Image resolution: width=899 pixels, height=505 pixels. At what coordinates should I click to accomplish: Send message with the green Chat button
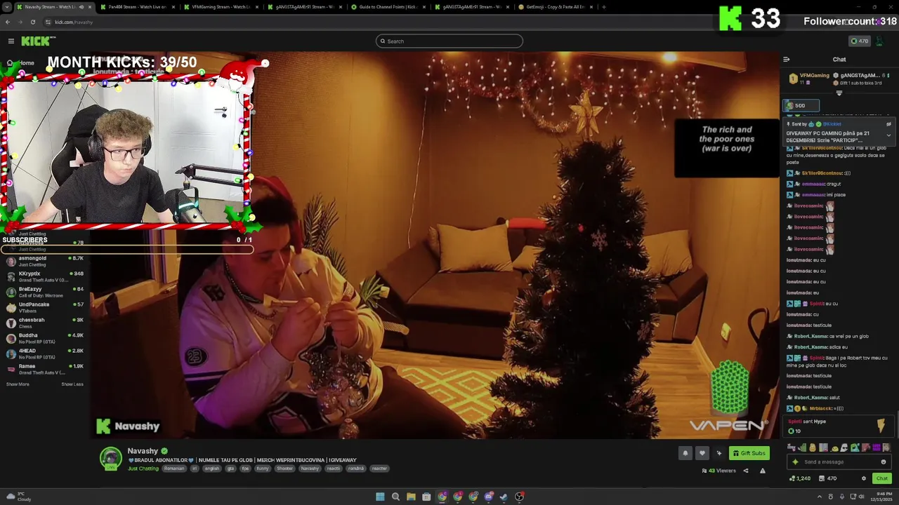881,478
